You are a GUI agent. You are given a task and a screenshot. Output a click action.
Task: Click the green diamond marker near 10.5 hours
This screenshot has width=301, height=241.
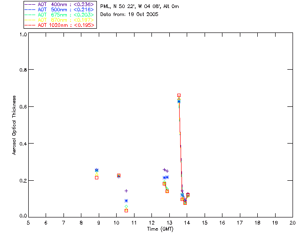point(126,207)
